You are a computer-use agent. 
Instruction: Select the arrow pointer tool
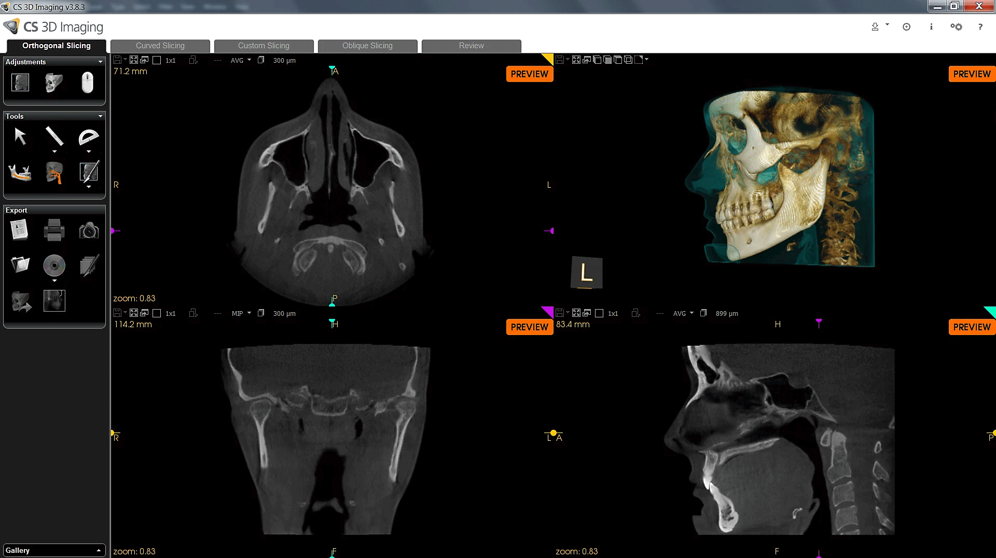click(x=20, y=136)
